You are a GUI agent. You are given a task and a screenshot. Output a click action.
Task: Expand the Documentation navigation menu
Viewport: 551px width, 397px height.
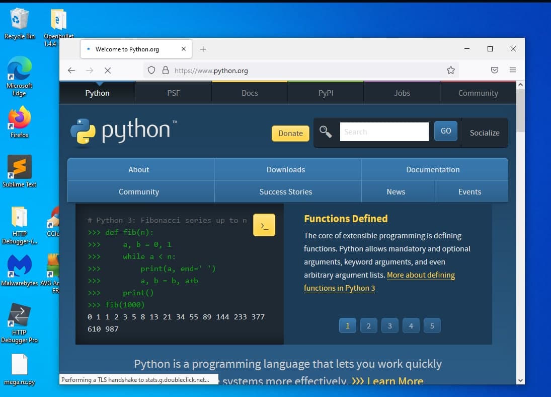[x=433, y=170]
